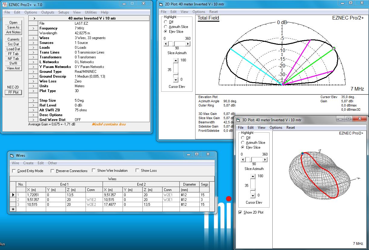Screen dimensions: 369x250
Task: Select Azimuth Slice radio in 2D Plot
Action: (166, 27)
